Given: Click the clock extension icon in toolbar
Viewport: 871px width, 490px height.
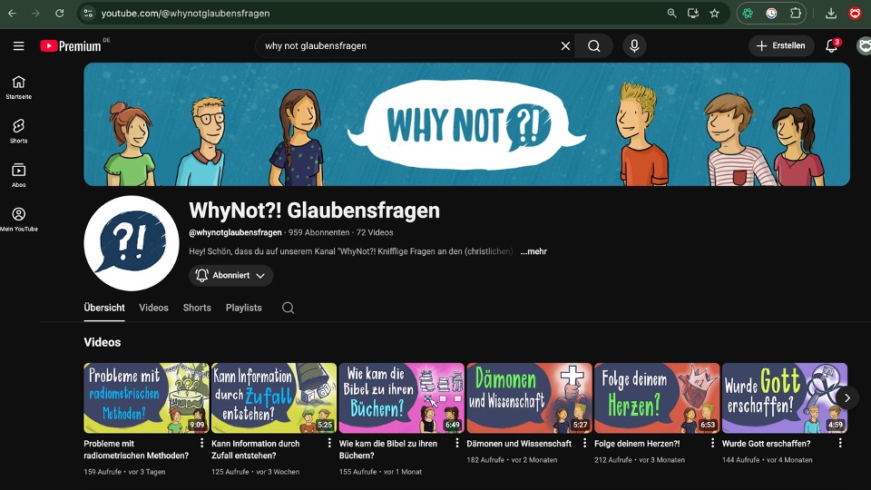Looking at the screenshot, I should click(771, 14).
